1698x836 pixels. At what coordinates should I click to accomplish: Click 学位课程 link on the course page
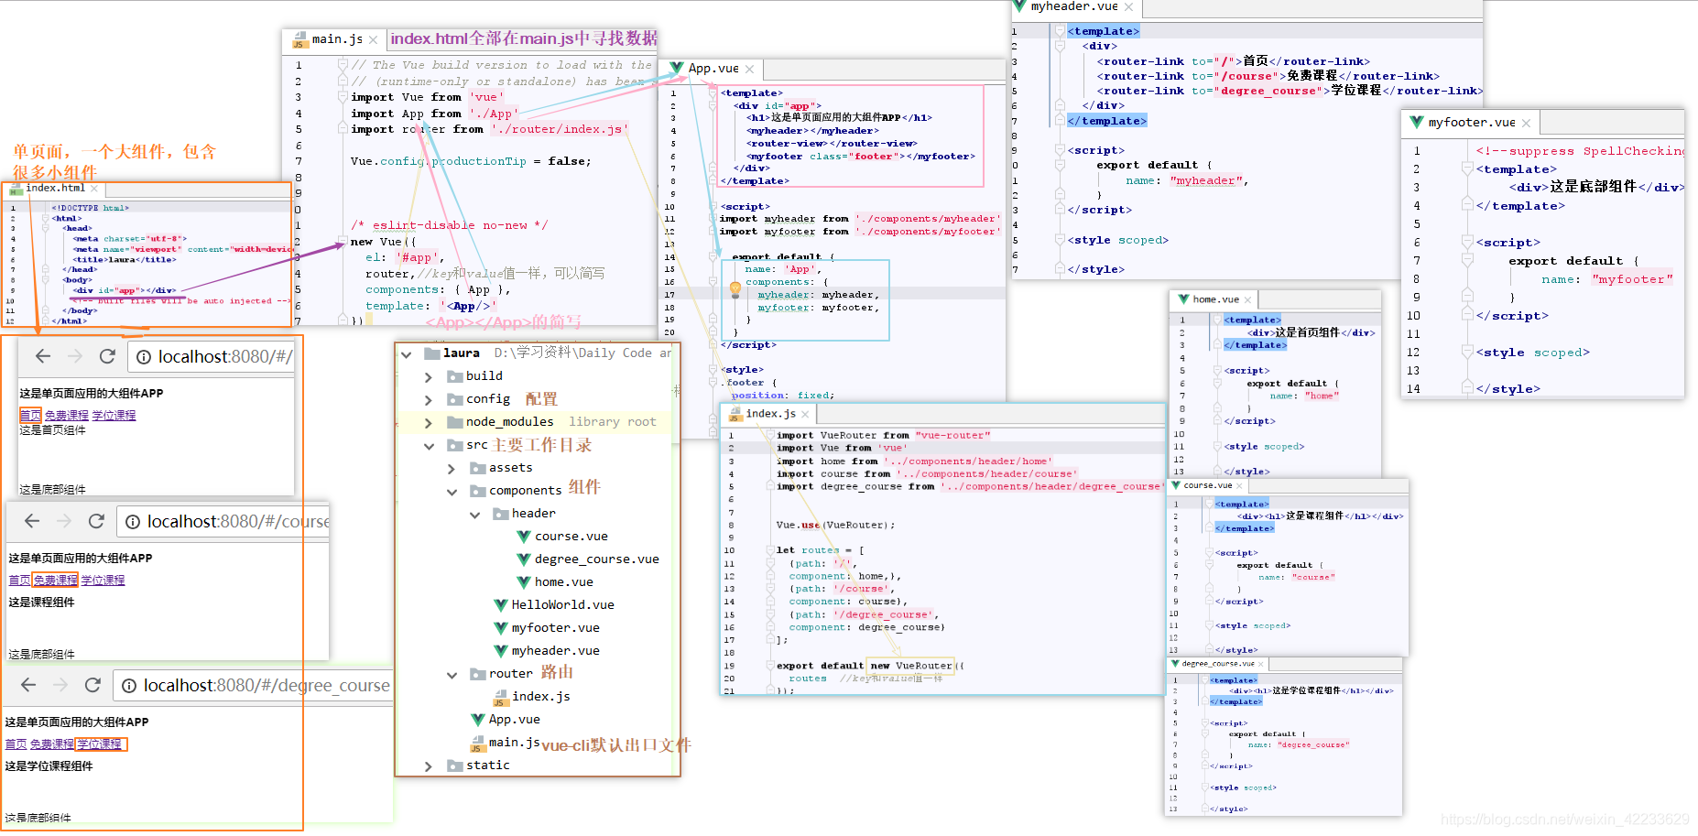(x=103, y=581)
